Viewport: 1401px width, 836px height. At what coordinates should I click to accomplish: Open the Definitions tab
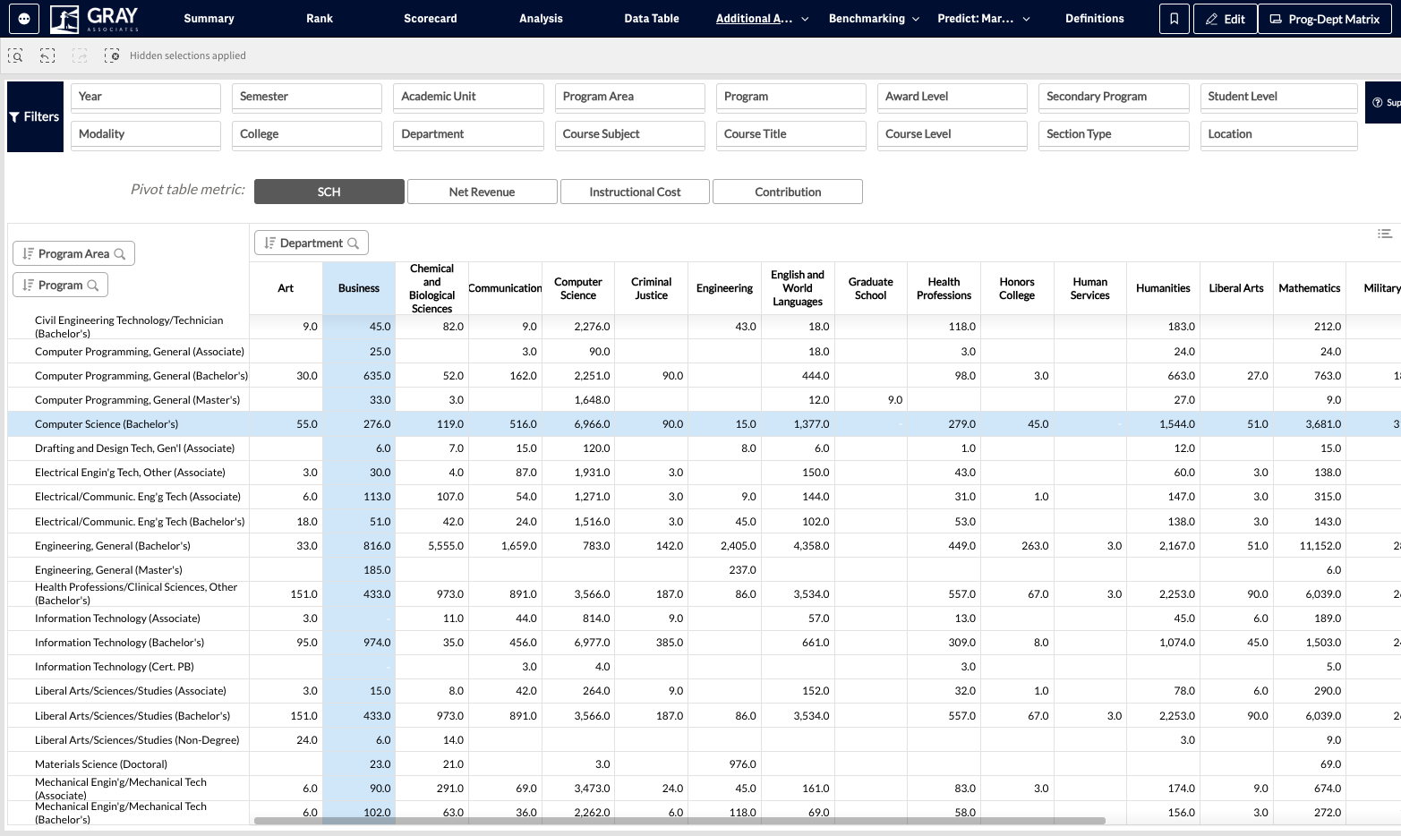tap(1095, 19)
